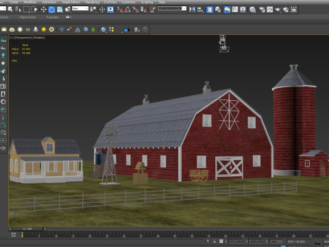This screenshot has width=329, height=247.
Task: Open the Animation menu
Action: (49, 2)
